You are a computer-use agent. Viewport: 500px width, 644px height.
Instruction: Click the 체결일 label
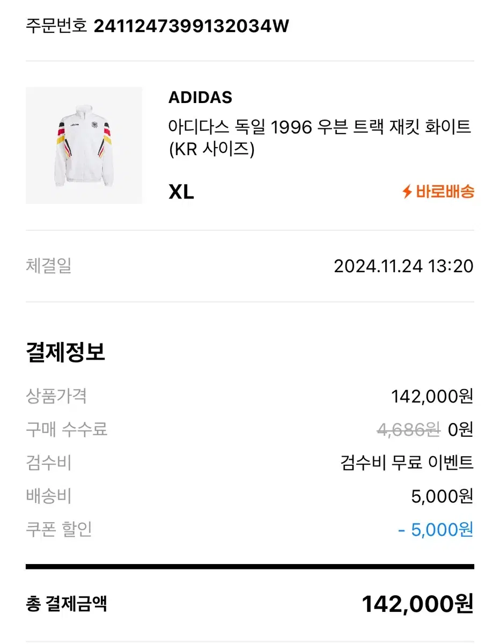[x=48, y=266]
